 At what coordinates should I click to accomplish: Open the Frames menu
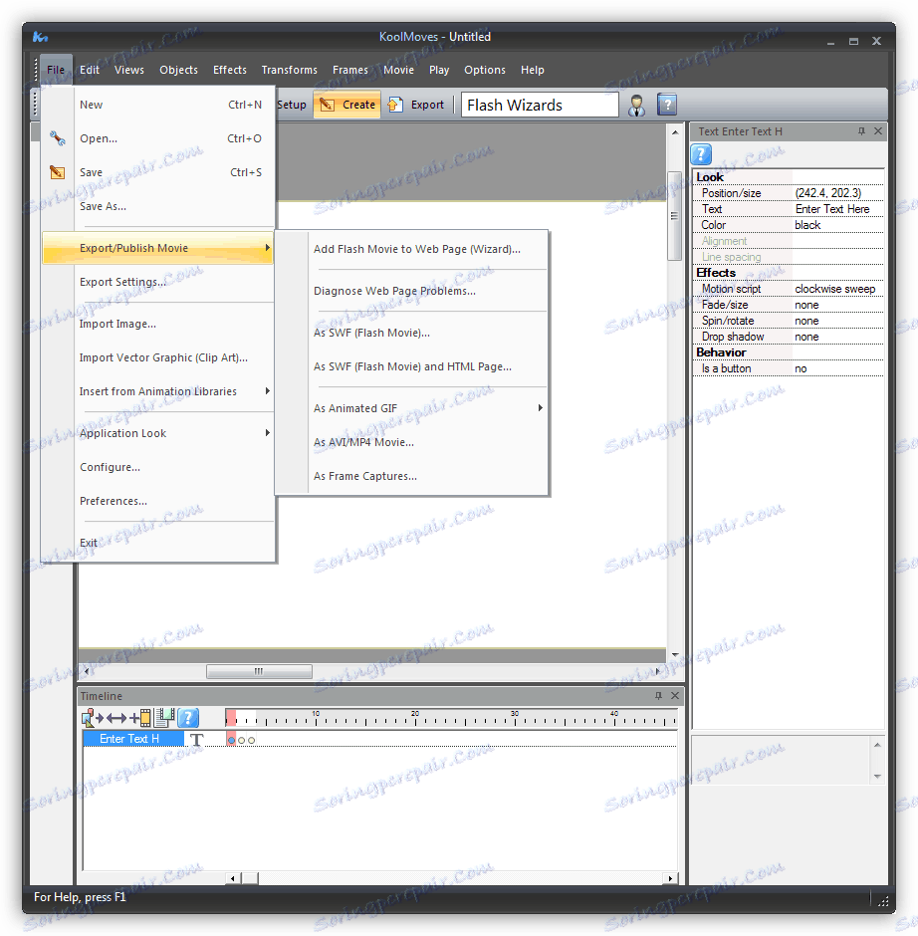point(350,70)
